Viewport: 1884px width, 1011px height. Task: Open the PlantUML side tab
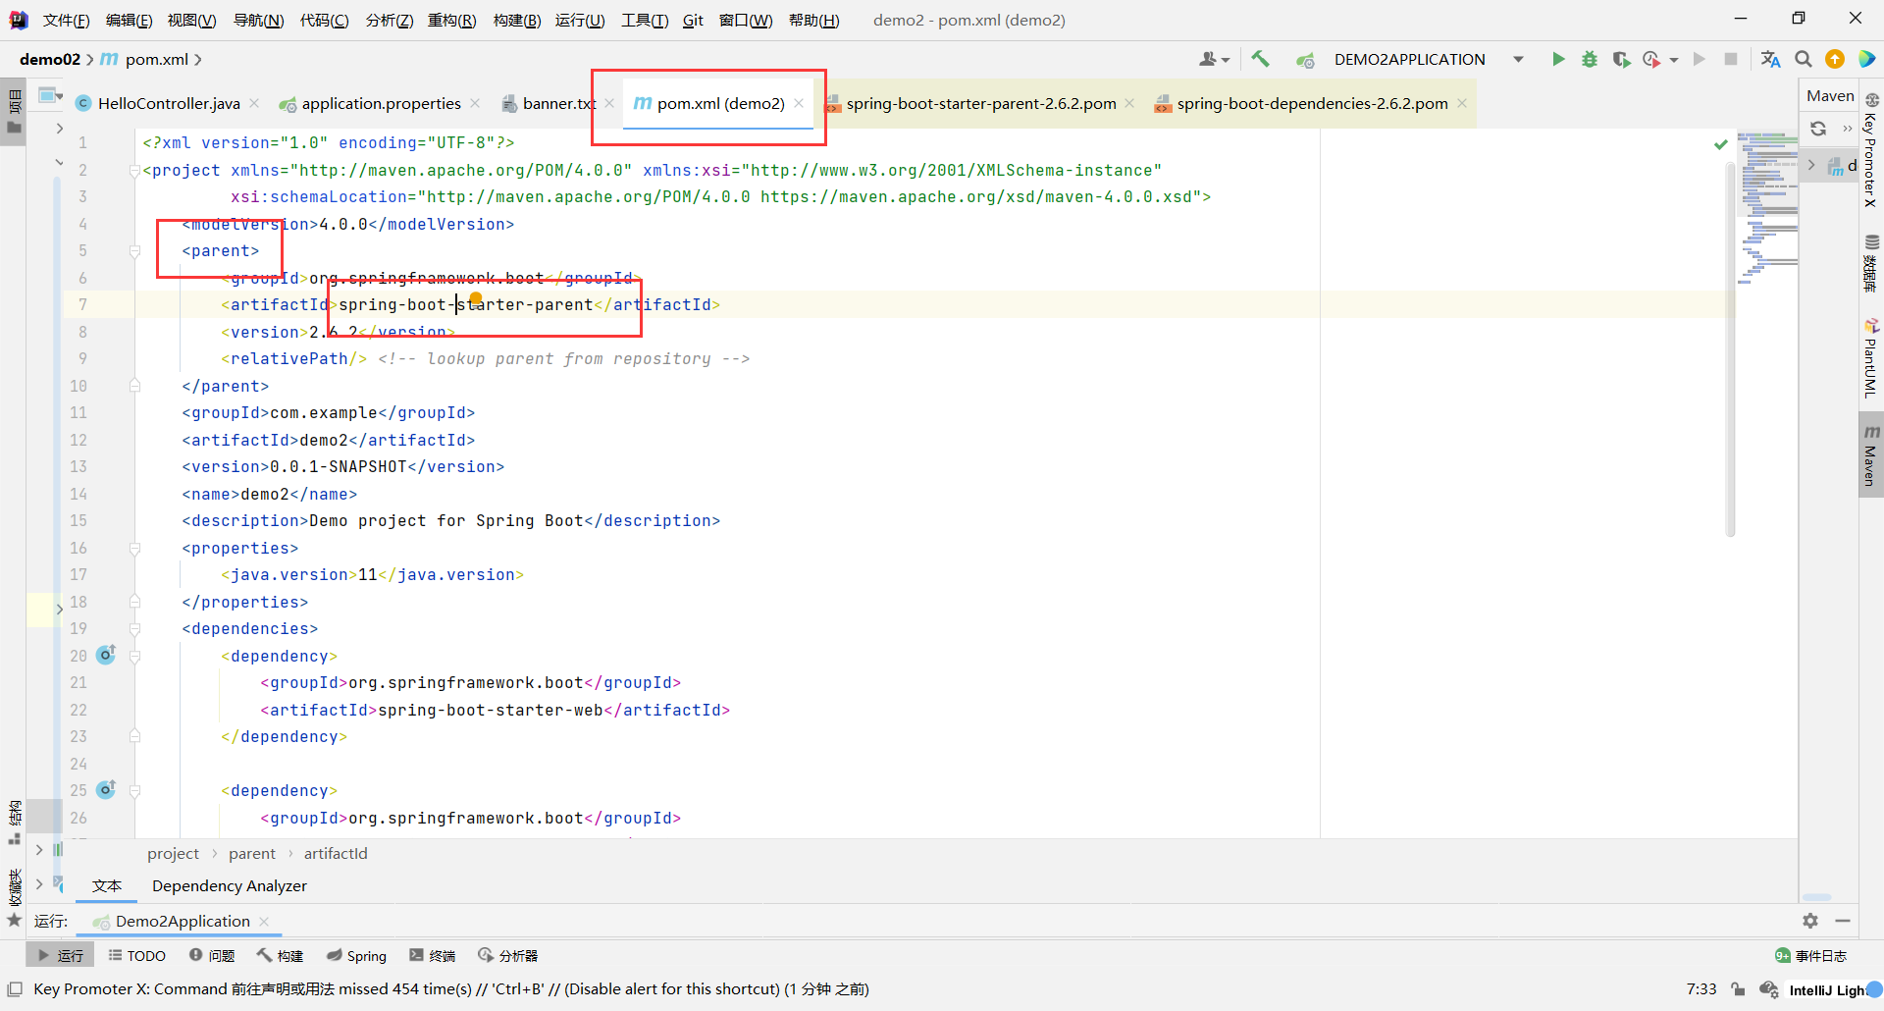pyautogui.click(x=1871, y=357)
